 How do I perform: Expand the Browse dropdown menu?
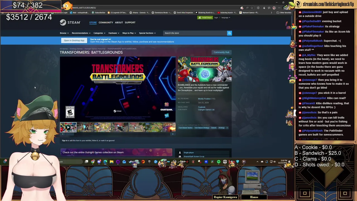(x=64, y=33)
